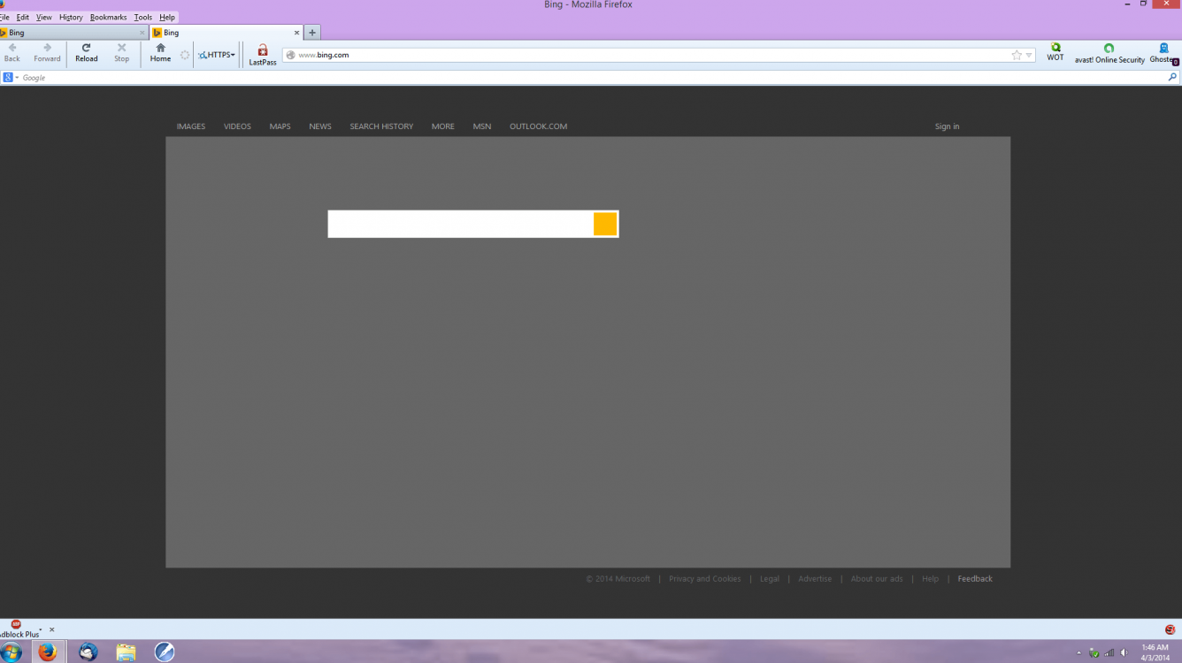1182x663 pixels.
Task: Open the Edit menu
Action: coord(23,17)
